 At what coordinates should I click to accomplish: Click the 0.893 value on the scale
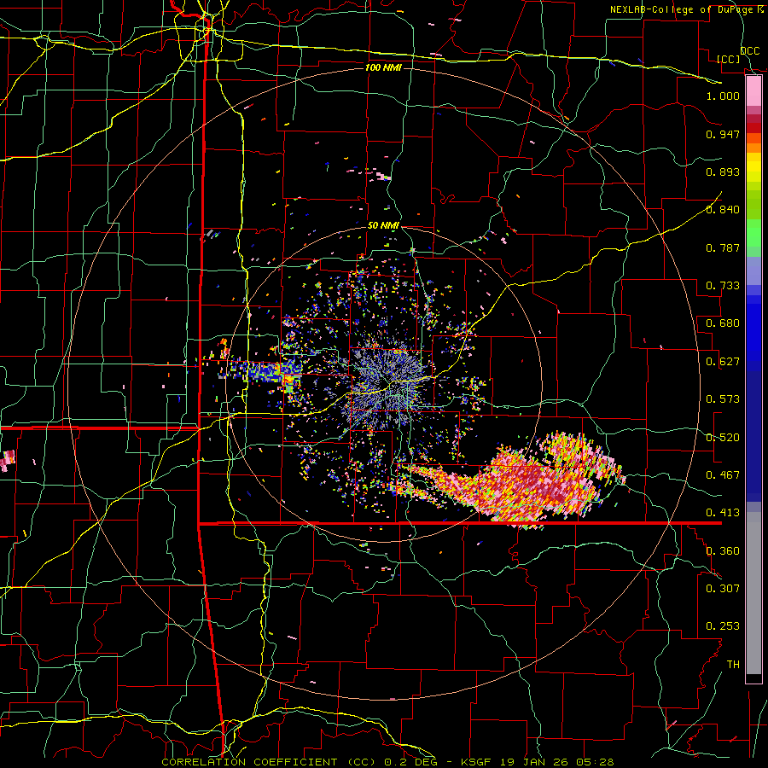(723, 172)
